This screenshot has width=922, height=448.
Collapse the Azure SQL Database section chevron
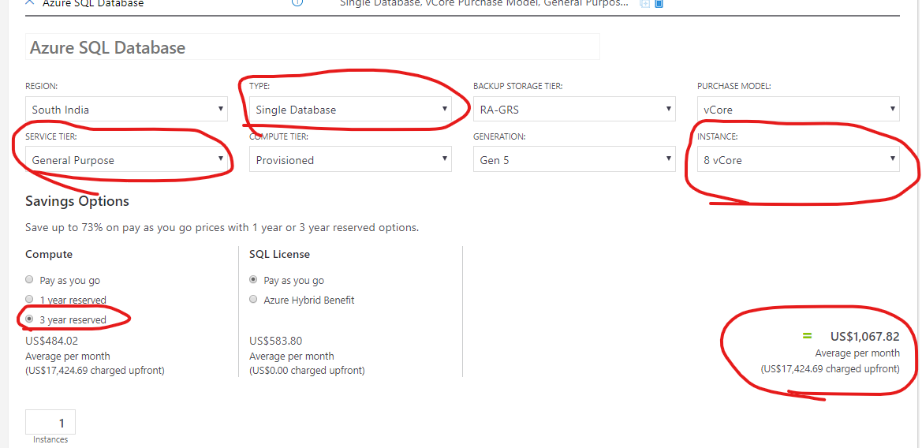coord(31,3)
